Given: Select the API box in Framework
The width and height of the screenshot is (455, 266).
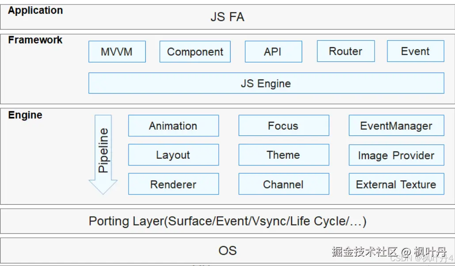Looking at the screenshot, I should click(273, 52).
